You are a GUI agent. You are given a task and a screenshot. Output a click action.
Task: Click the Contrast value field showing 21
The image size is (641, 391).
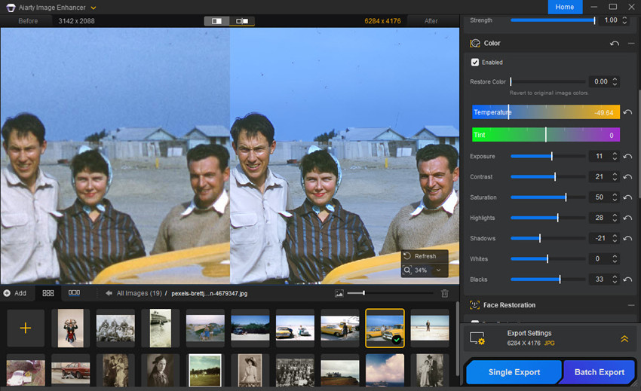600,177
